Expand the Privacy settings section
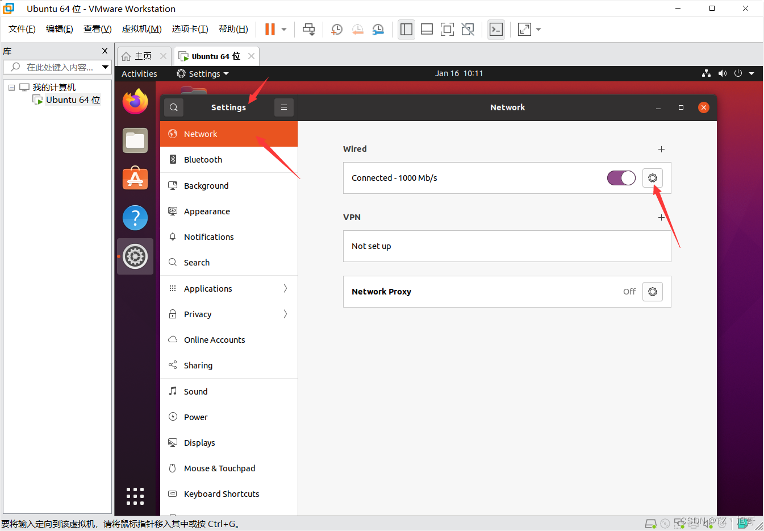 click(x=229, y=314)
